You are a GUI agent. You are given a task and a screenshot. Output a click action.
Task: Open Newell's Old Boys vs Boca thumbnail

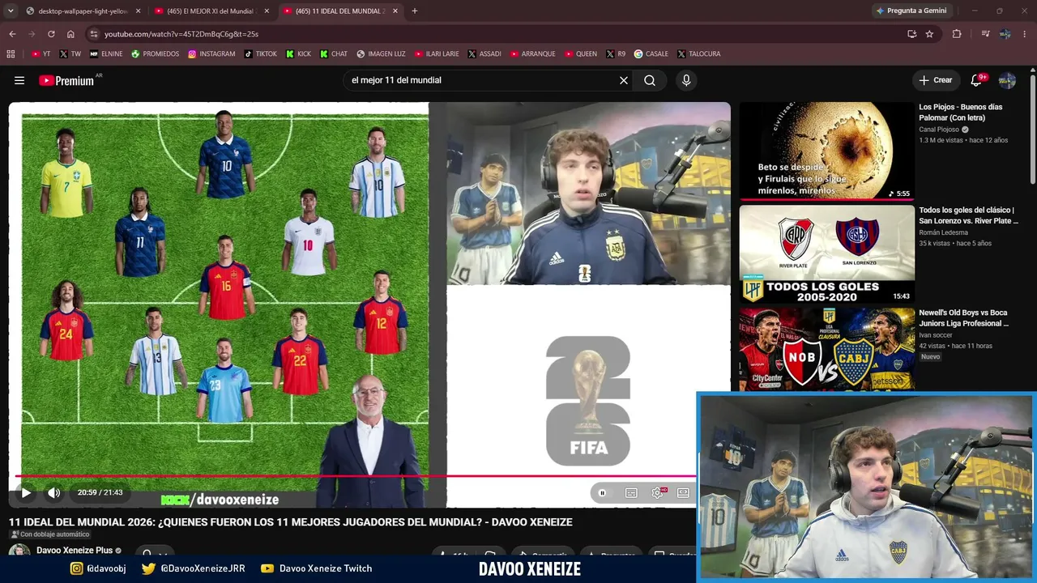click(826, 349)
